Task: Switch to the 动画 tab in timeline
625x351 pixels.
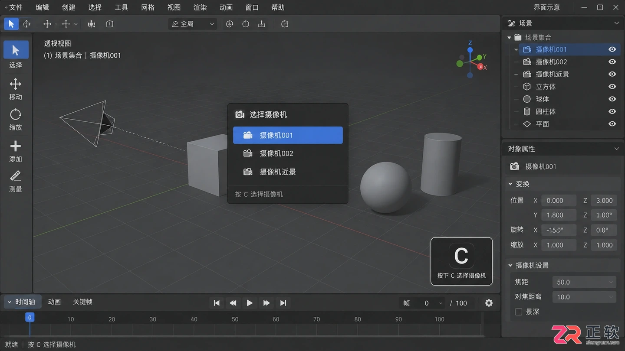Action: click(54, 302)
